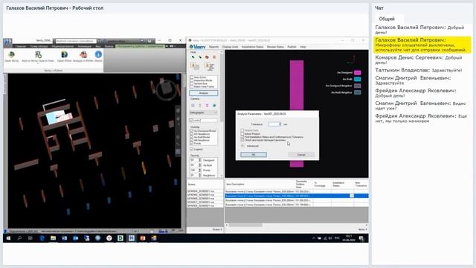This screenshot has width=476, height=268.
Task: Toggle As-Designed Model visibility checkbox
Action: pyautogui.click(x=192, y=131)
